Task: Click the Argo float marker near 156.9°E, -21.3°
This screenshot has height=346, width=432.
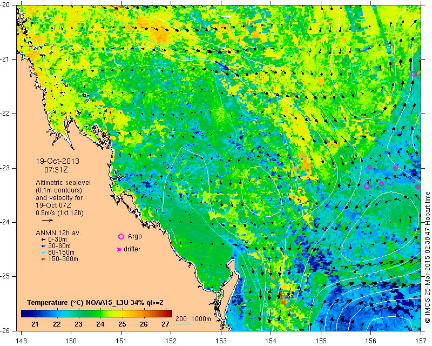Action: click(x=414, y=74)
